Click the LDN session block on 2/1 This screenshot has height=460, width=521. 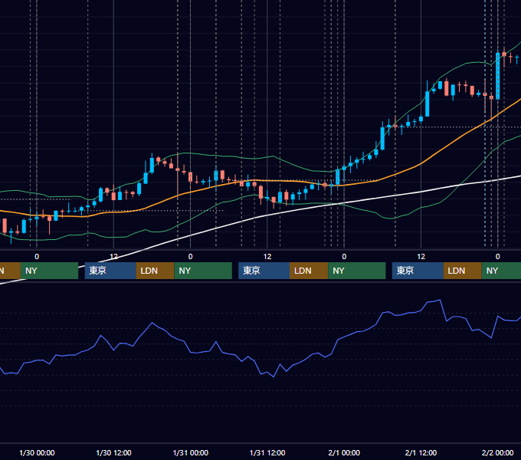[x=463, y=271]
